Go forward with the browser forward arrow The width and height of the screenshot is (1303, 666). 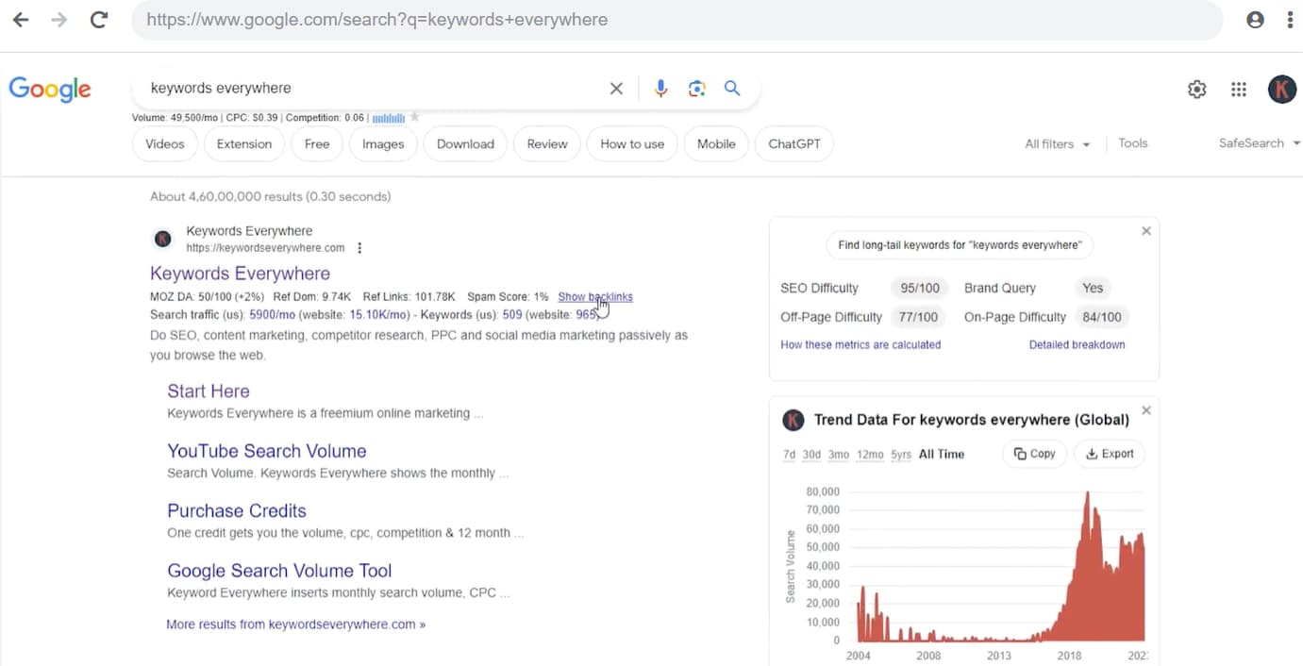click(x=59, y=20)
